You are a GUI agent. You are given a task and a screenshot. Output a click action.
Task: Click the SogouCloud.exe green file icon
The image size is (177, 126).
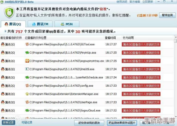(27, 111)
